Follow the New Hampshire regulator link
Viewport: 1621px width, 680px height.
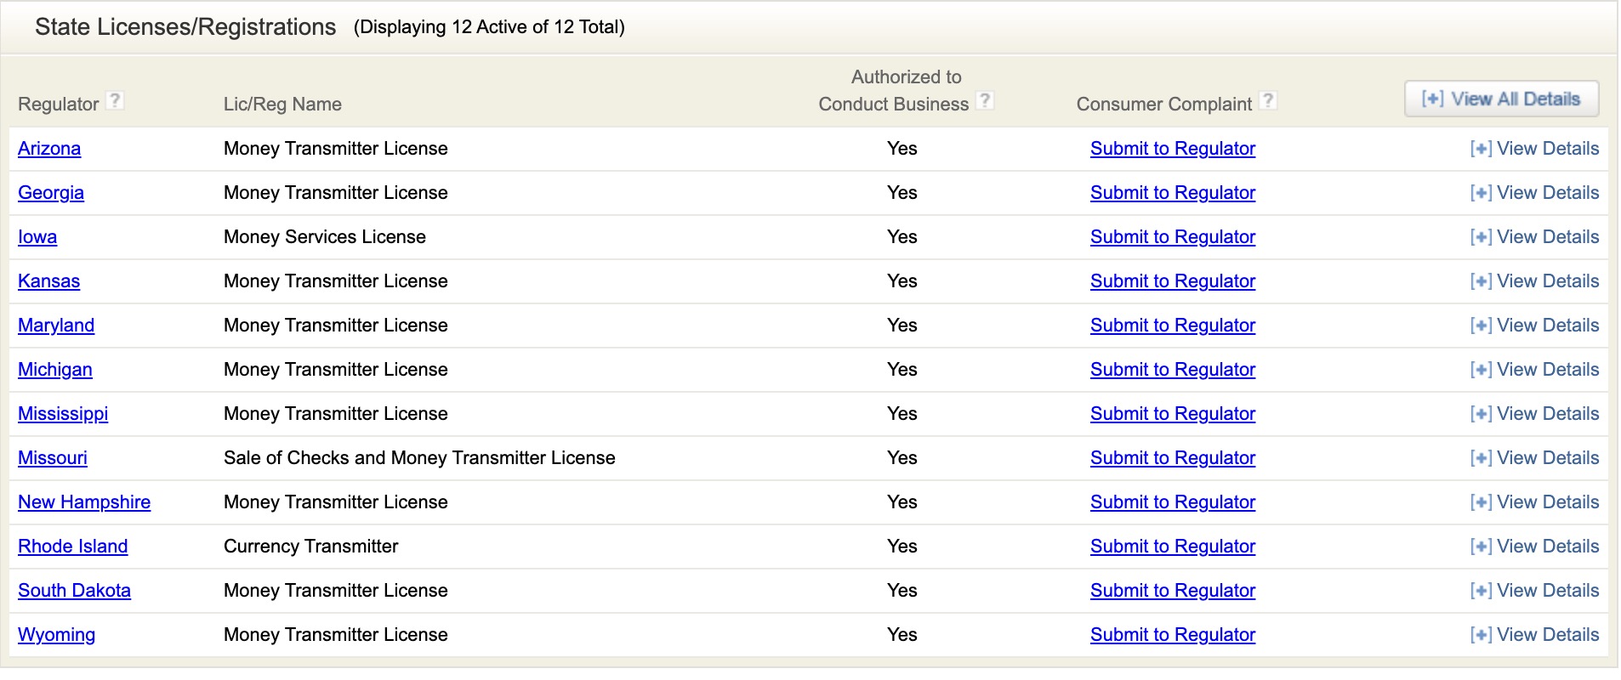pos(84,502)
